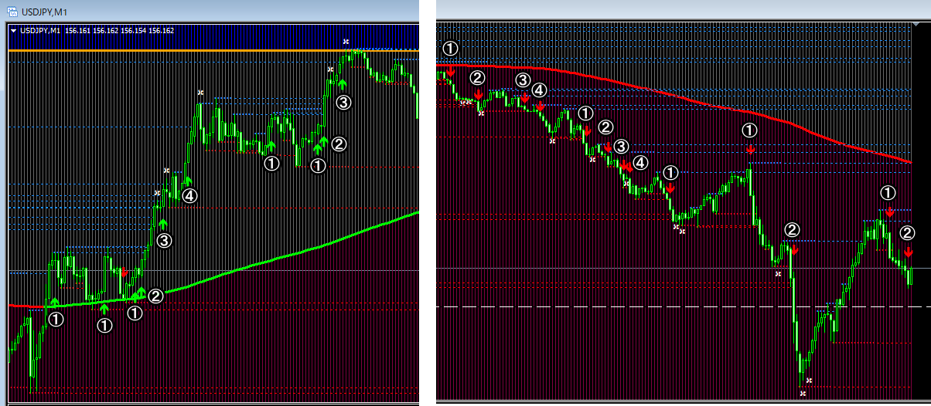Click circled 2 just before the sharp price drop
The width and height of the screenshot is (931, 406).
click(x=792, y=229)
